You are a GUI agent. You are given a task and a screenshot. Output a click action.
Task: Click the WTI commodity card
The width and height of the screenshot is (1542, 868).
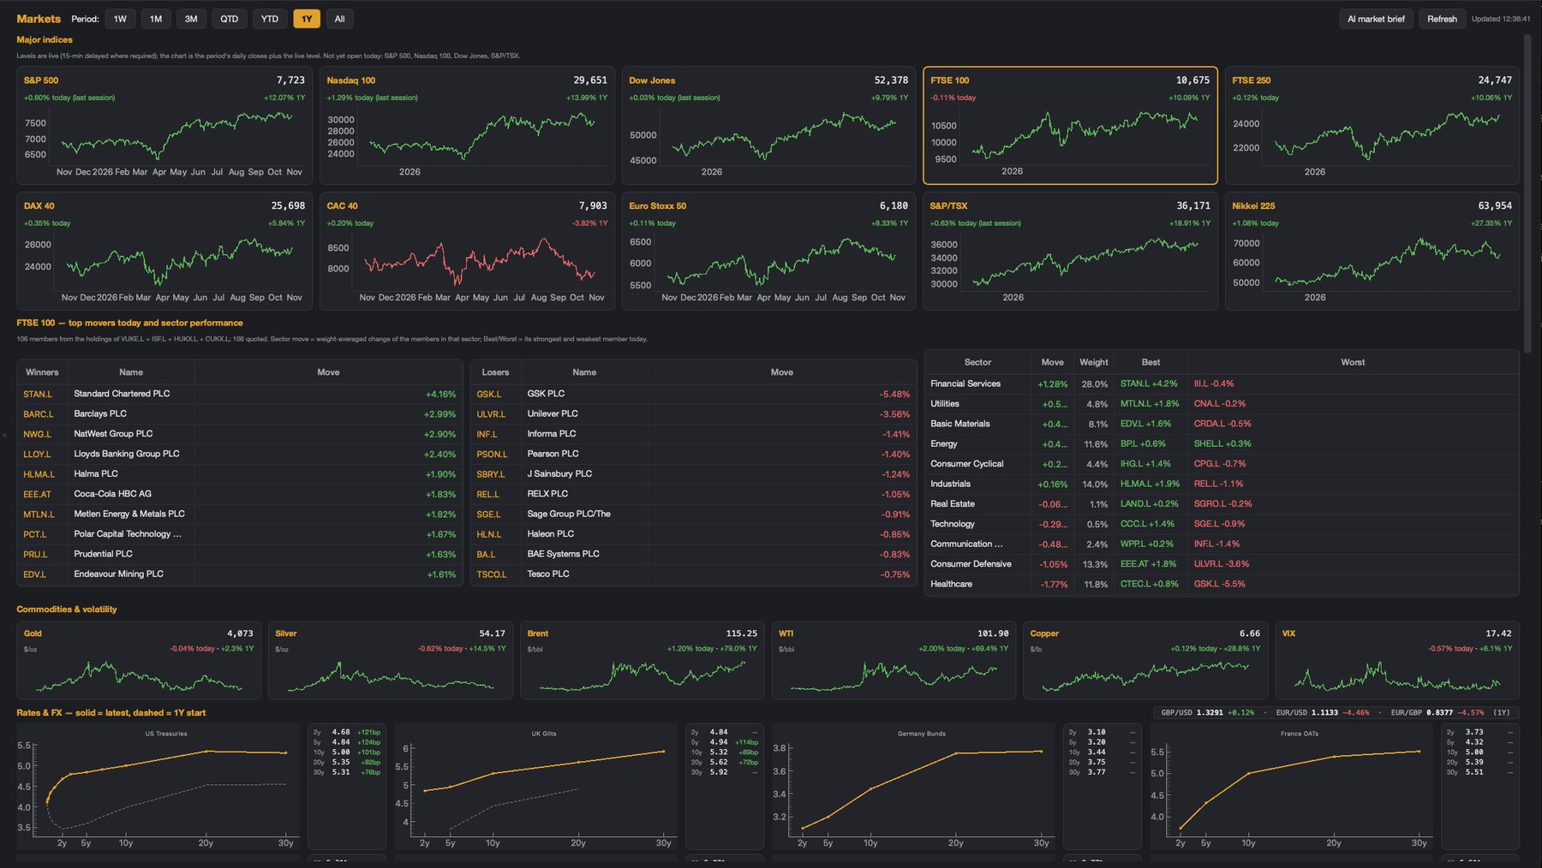click(x=894, y=660)
